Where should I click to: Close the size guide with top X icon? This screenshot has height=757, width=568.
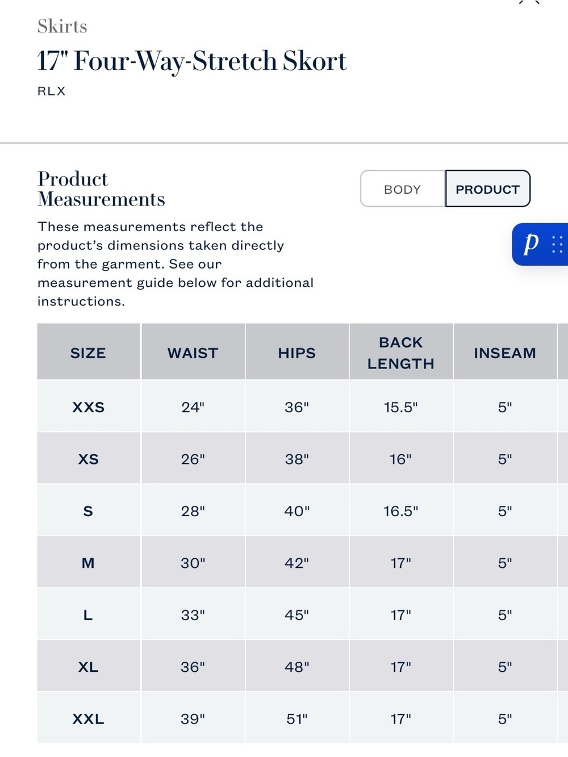coord(529,2)
